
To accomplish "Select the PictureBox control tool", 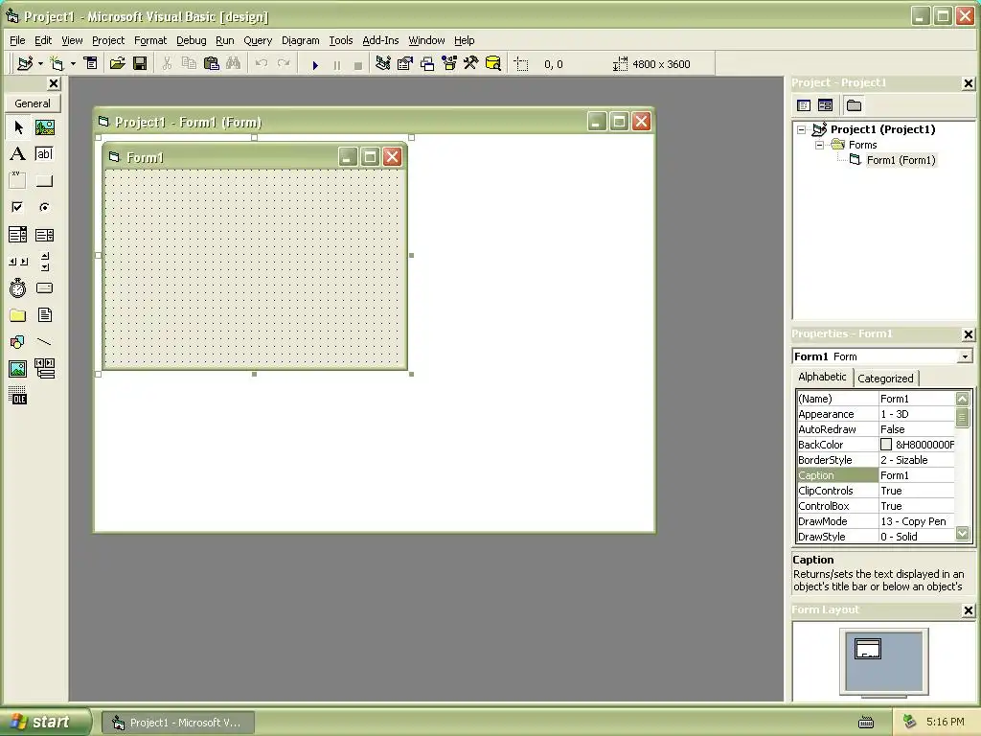I will click(44, 127).
